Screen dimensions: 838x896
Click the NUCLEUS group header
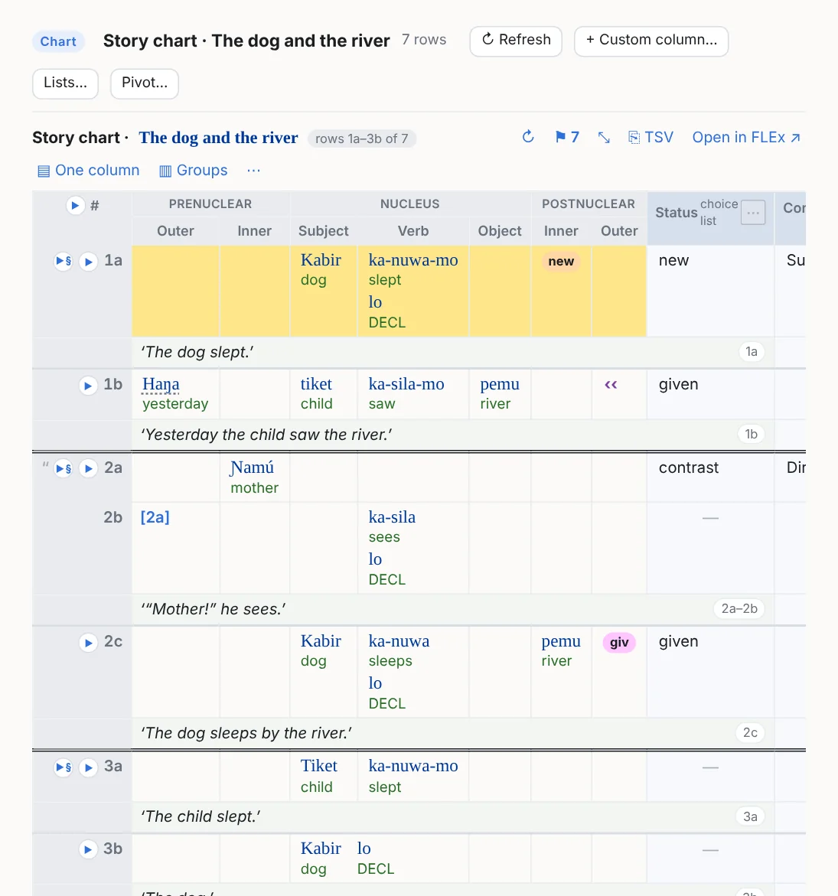(410, 204)
